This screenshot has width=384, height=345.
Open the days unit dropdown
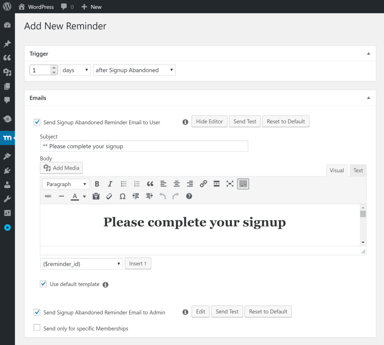point(75,70)
